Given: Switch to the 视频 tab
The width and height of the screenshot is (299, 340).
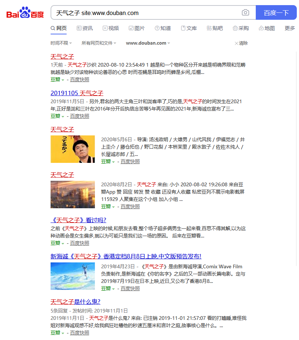Looking at the screenshot, I should point(111,29).
